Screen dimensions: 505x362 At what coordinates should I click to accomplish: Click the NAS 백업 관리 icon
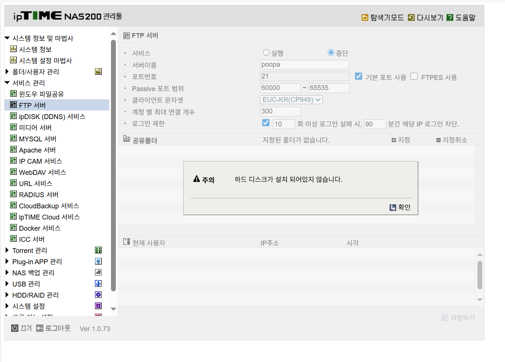click(x=98, y=272)
